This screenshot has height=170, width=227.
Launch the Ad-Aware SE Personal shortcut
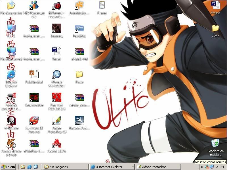click(34, 120)
